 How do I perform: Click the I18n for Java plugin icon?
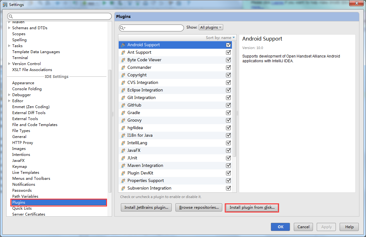point(123,135)
